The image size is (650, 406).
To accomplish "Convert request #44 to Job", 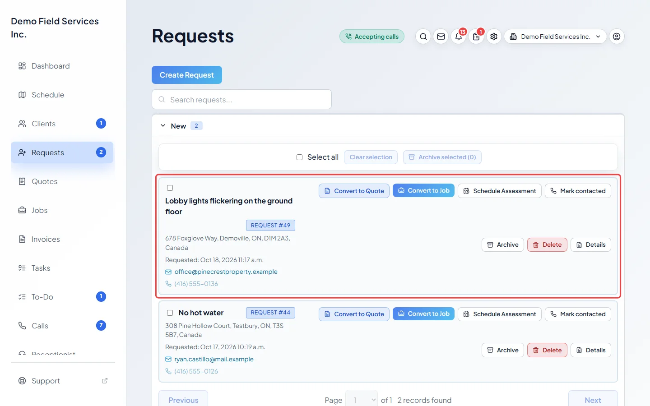I will click(x=423, y=314).
